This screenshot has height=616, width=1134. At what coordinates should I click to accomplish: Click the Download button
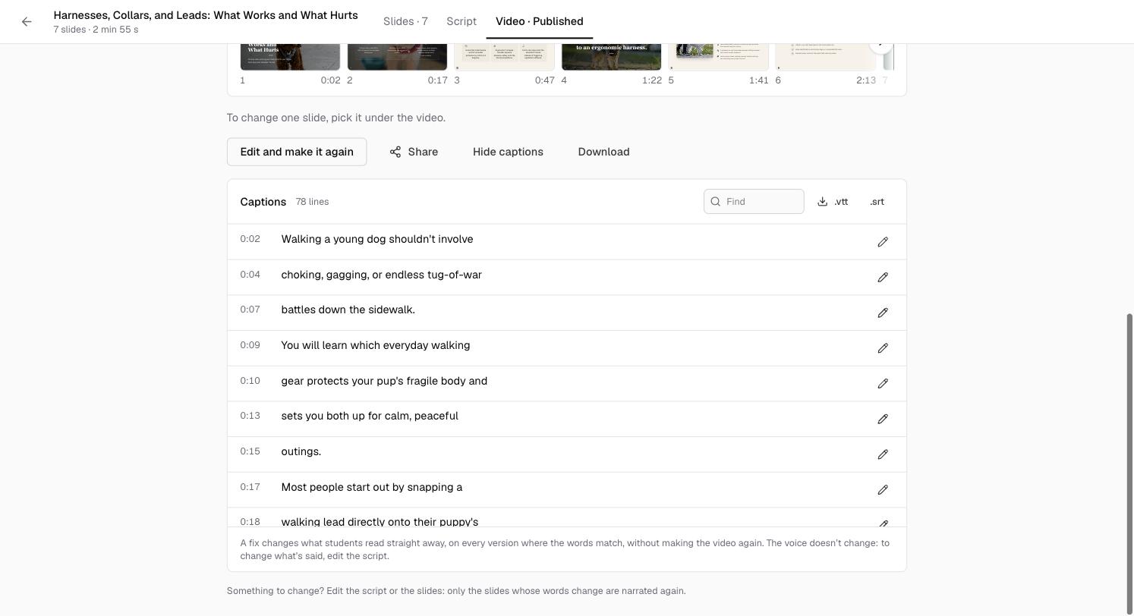click(603, 152)
